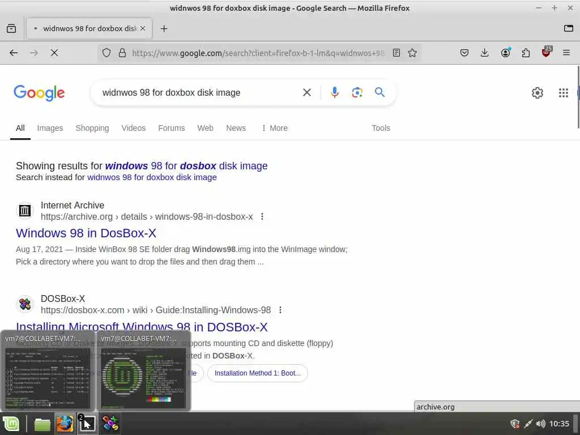Click the https://dosbox-x.com result URL text
Screen dimensions: 580x435
(156, 310)
